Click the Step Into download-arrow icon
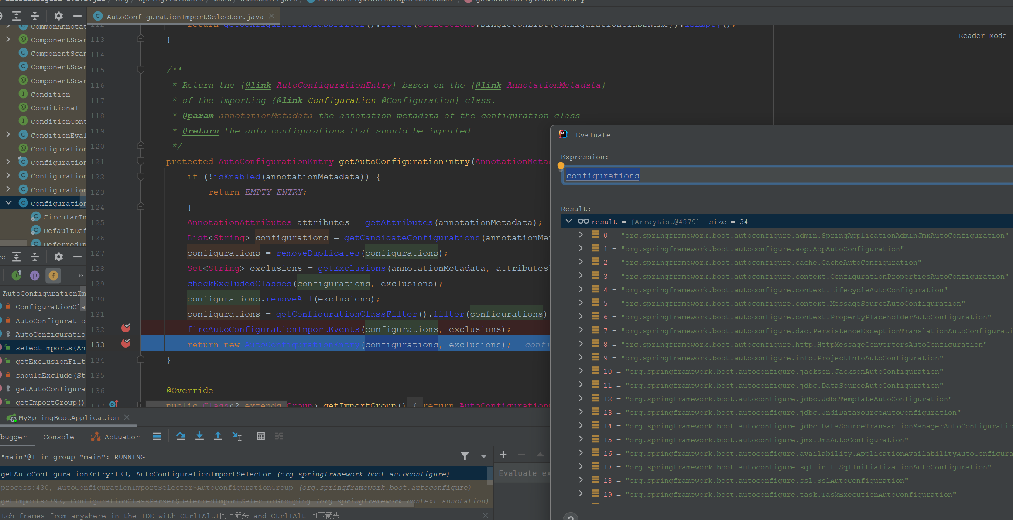1013x520 pixels. [199, 436]
